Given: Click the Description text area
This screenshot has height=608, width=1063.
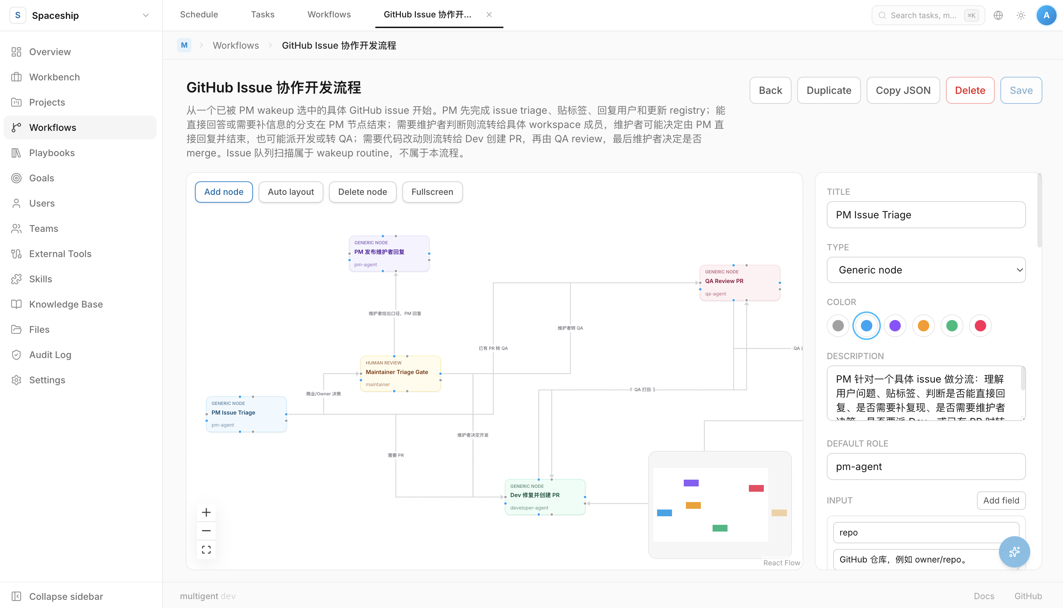Looking at the screenshot, I should pos(926,393).
